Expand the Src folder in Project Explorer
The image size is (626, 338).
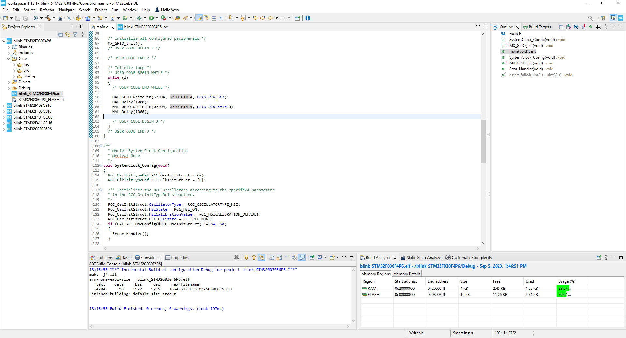point(14,71)
